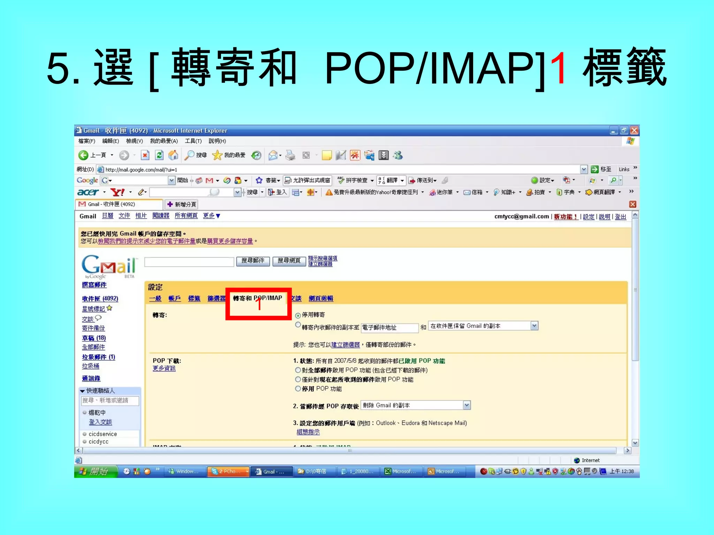The image size is (714, 535).
Task: Open the Yahoo toolbar search box dropdown
Action: (x=237, y=192)
